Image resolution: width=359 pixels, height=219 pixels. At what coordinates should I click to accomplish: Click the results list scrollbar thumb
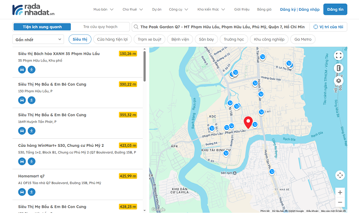(x=144, y=66)
